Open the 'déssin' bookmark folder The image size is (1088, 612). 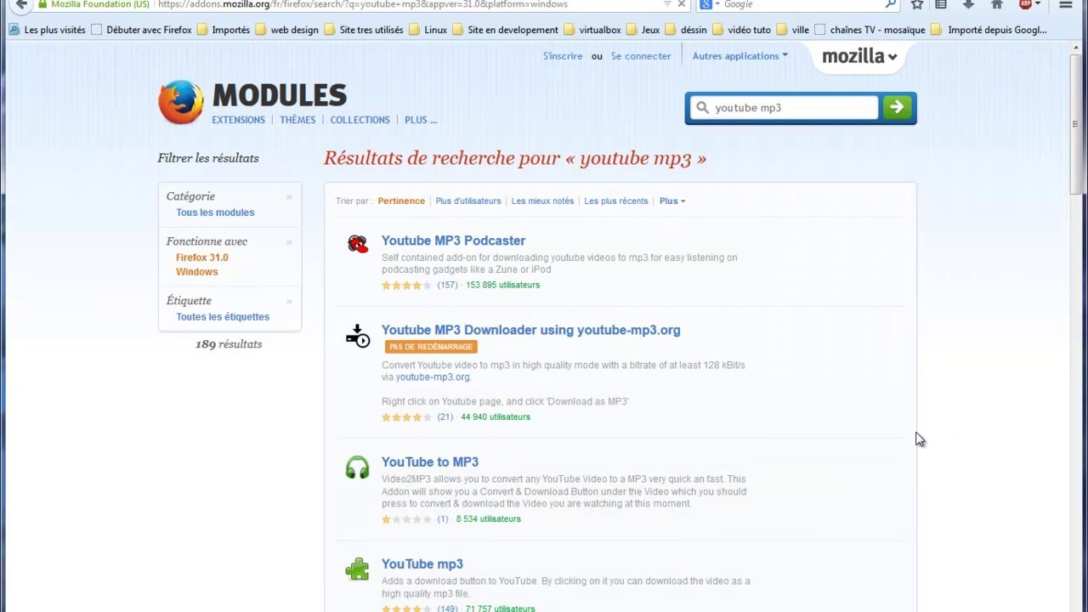click(686, 30)
